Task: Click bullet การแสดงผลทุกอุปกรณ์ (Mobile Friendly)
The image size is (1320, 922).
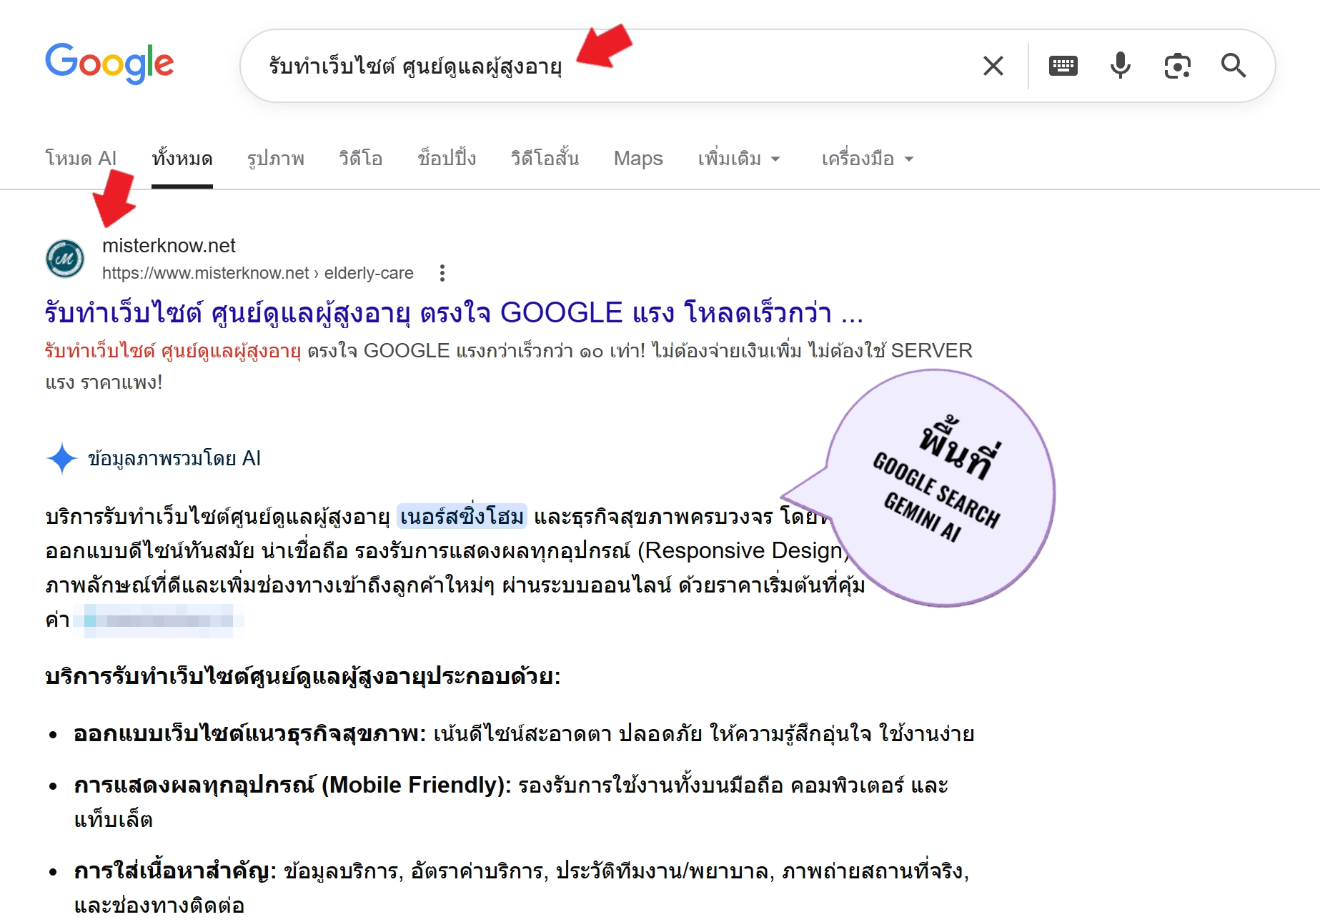Action: (x=292, y=785)
